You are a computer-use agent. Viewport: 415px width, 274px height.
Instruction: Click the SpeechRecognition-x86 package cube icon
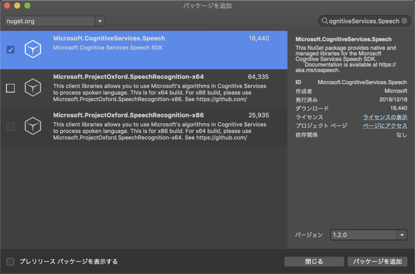pos(32,126)
